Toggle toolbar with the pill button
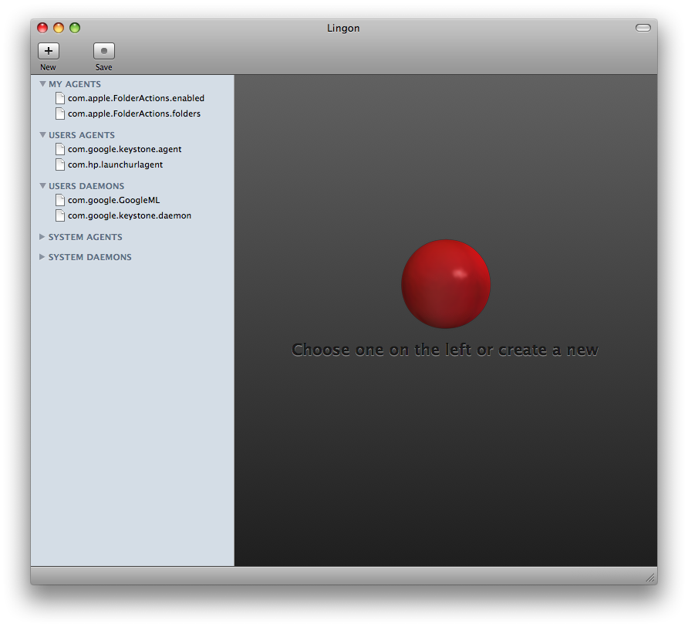 point(642,28)
